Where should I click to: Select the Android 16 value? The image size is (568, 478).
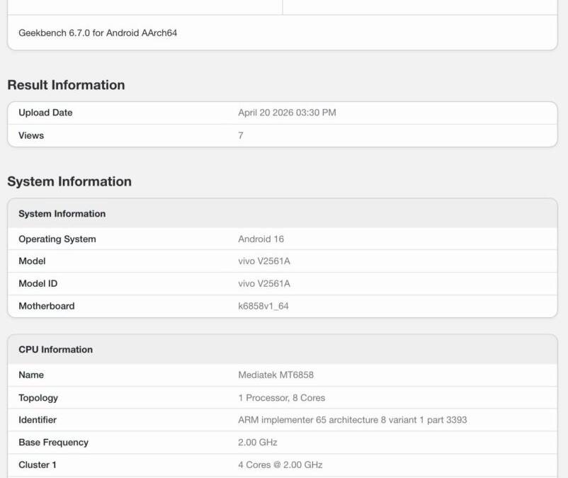(261, 239)
